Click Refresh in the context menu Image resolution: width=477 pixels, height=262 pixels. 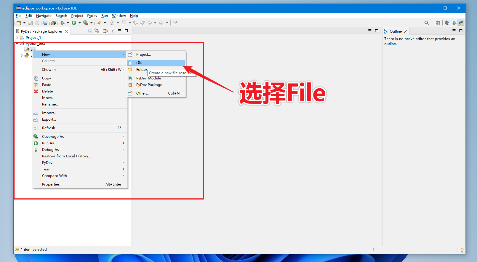tap(80, 128)
